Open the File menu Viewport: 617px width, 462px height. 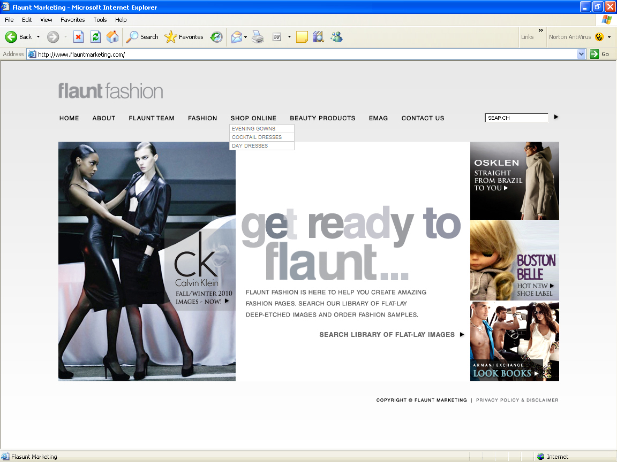tap(9, 20)
